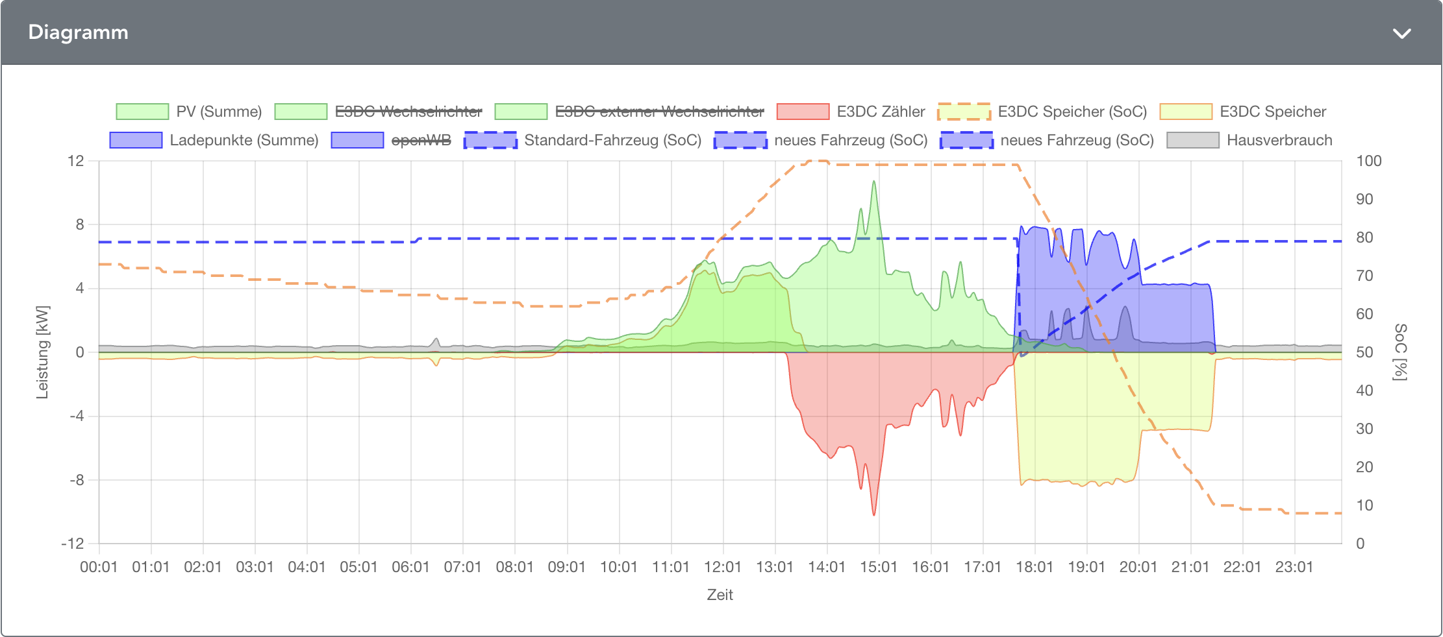This screenshot has height=637, width=1443.
Task: Click the Leistung [kW] axis title
Action: (x=42, y=352)
